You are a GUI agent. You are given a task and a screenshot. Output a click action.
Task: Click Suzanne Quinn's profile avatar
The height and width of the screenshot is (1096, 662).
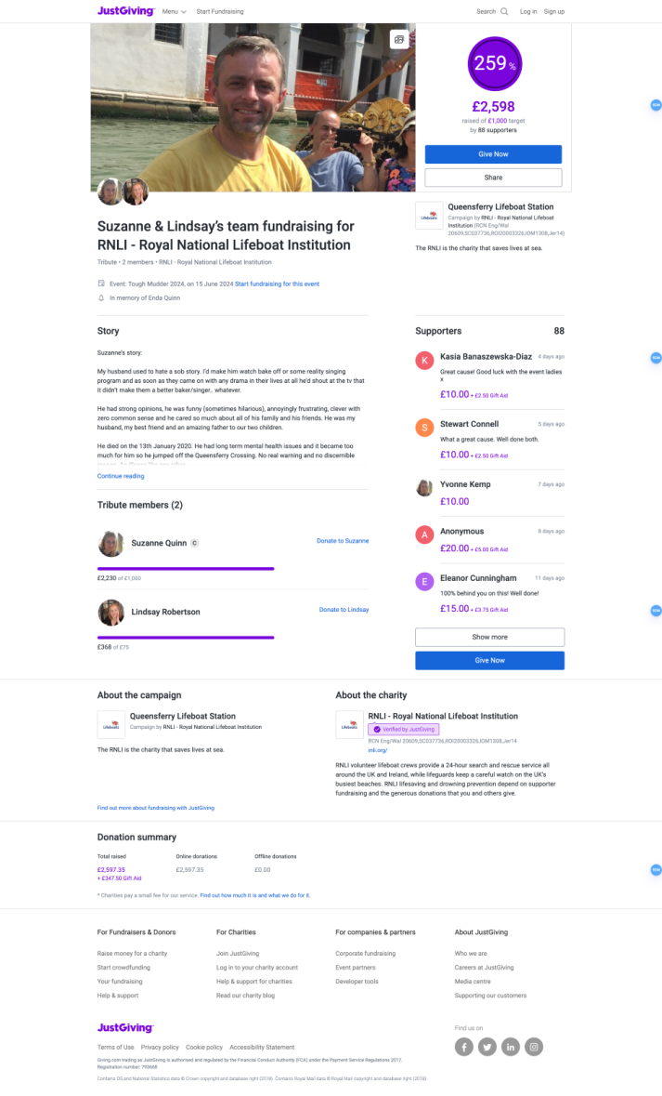click(x=111, y=543)
